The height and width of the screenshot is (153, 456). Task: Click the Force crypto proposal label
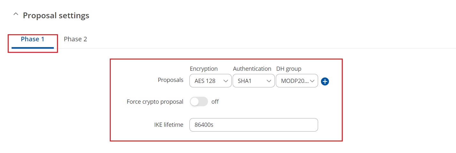[155, 102]
